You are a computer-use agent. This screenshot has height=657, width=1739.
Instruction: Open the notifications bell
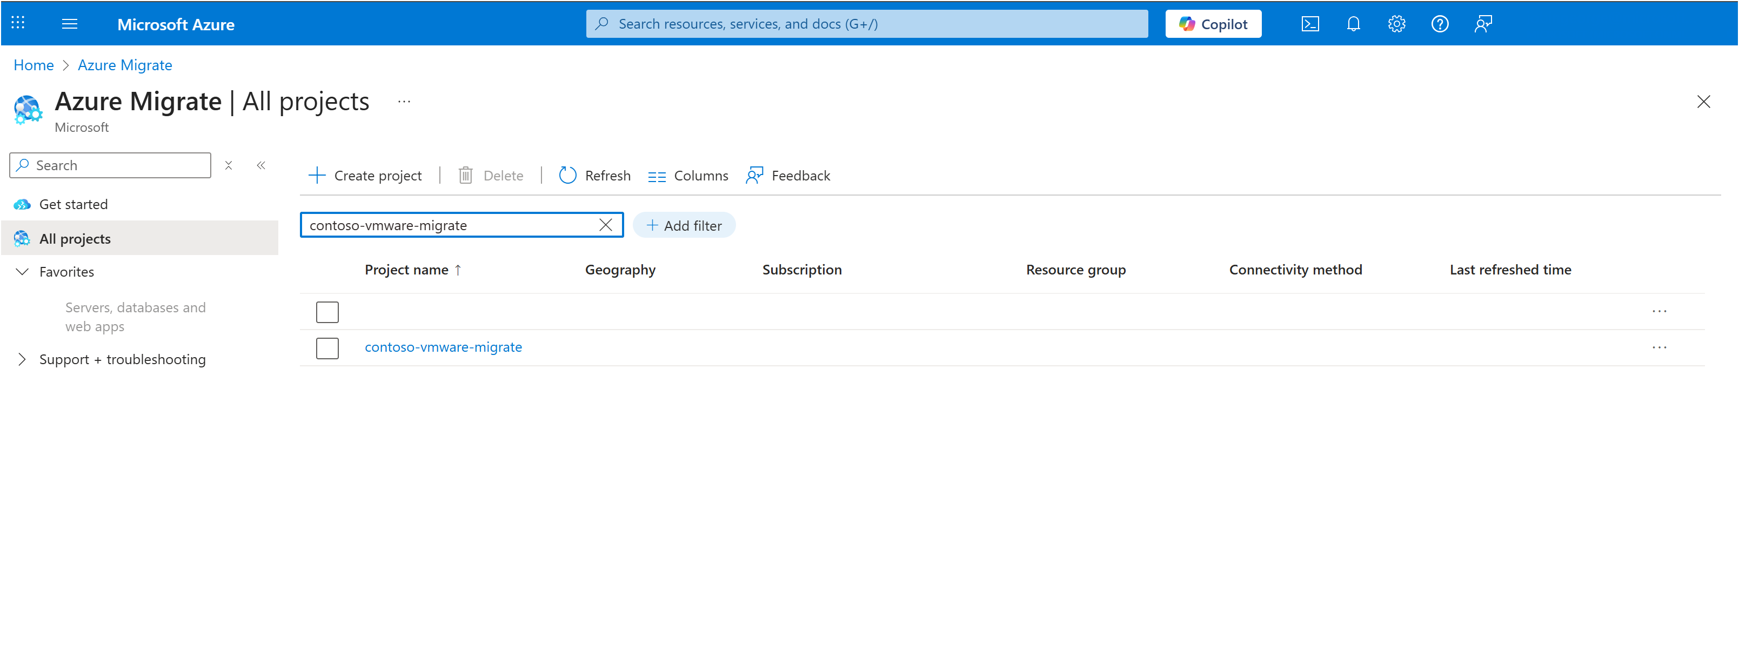pyautogui.click(x=1353, y=24)
